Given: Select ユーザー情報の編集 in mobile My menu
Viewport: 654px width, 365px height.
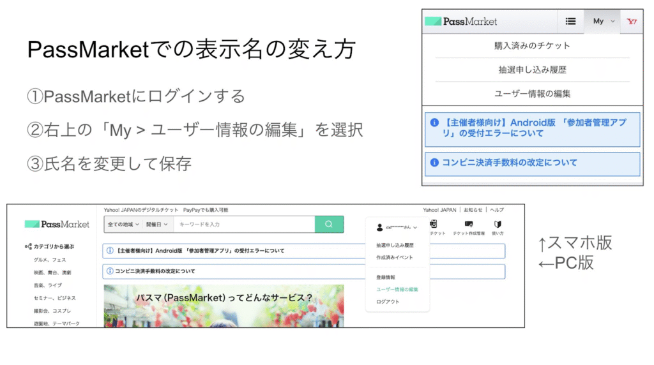Looking at the screenshot, I should [x=532, y=94].
